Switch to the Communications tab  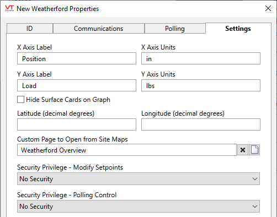[99, 29]
